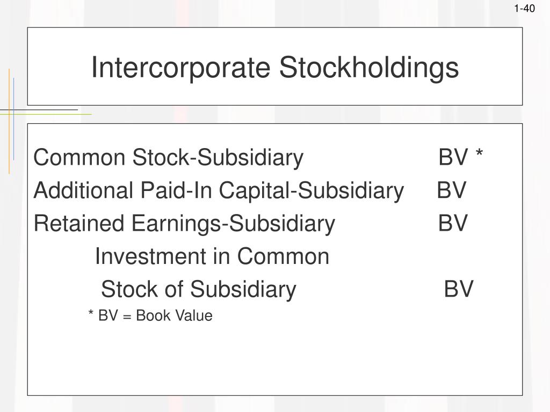This screenshot has height=412, width=550.
Task: Select the Investment in Common text
Action: pyautogui.click(x=212, y=256)
